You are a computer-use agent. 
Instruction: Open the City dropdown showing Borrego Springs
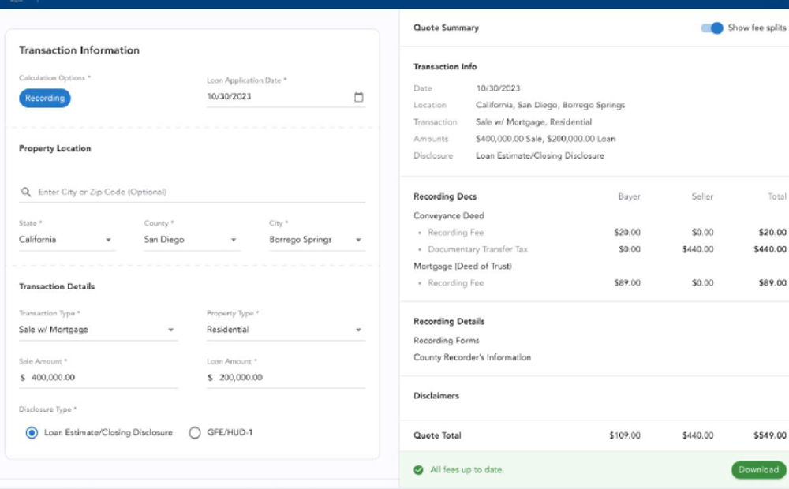click(359, 239)
